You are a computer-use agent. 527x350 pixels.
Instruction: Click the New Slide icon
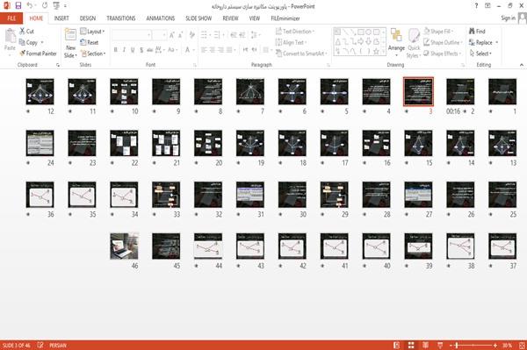70,34
